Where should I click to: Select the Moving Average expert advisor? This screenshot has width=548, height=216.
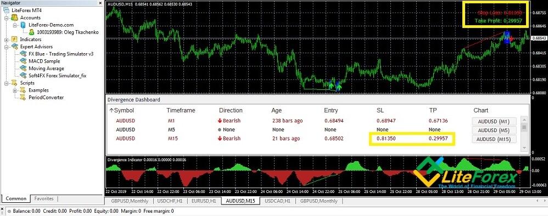[46, 69]
